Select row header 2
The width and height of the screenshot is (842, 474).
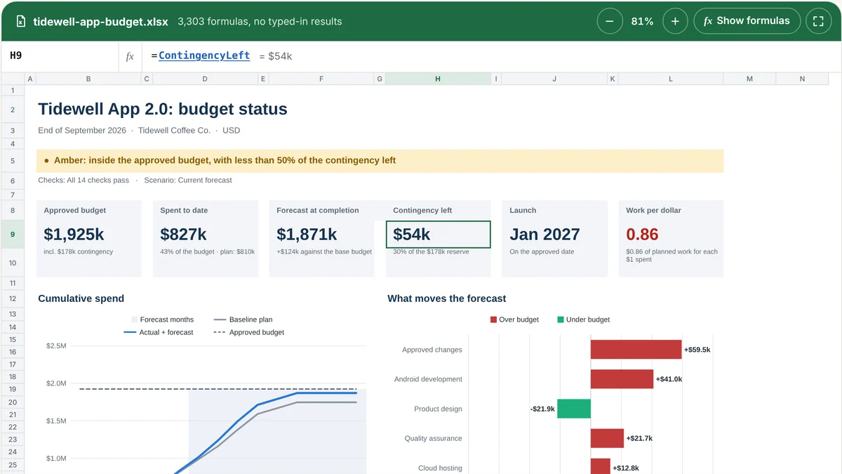[x=13, y=110]
